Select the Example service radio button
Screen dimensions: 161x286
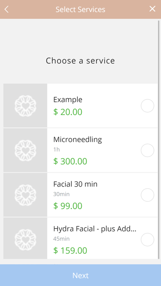[147, 106]
